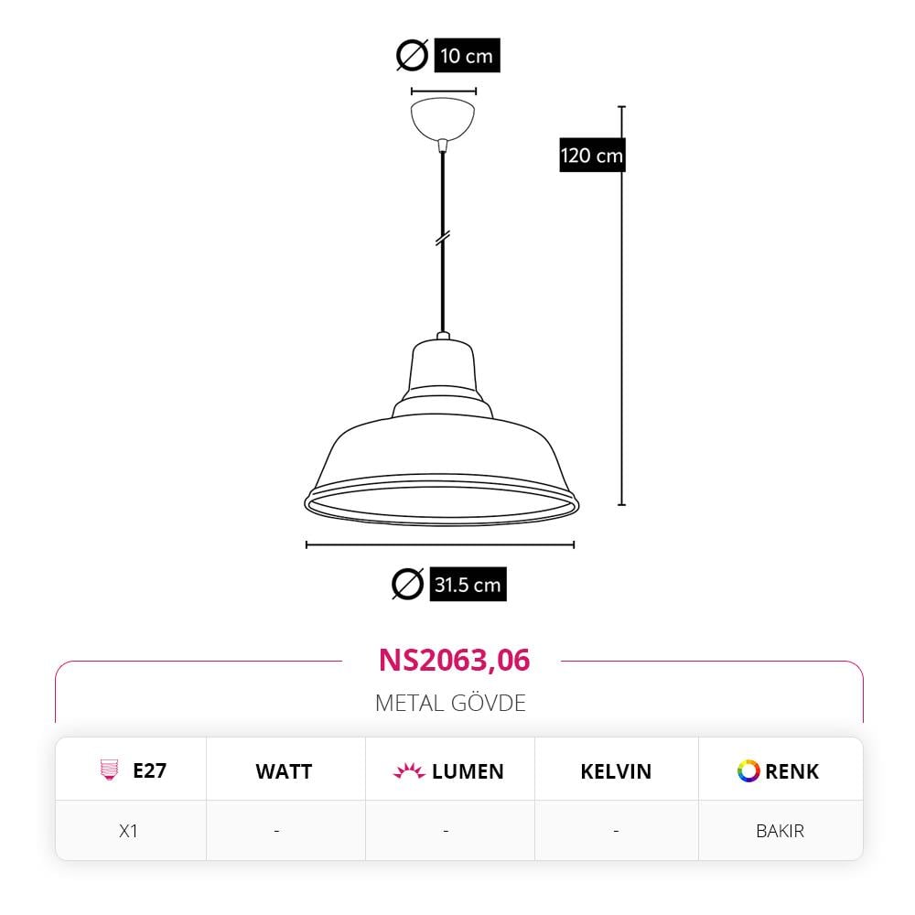Screen dimensions: 915x915
Task: Click the RENK column header text
Action: tap(791, 771)
